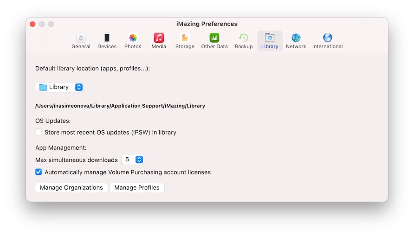
Task: Open the Library location dropdown
Action: (x=59, y=87)
